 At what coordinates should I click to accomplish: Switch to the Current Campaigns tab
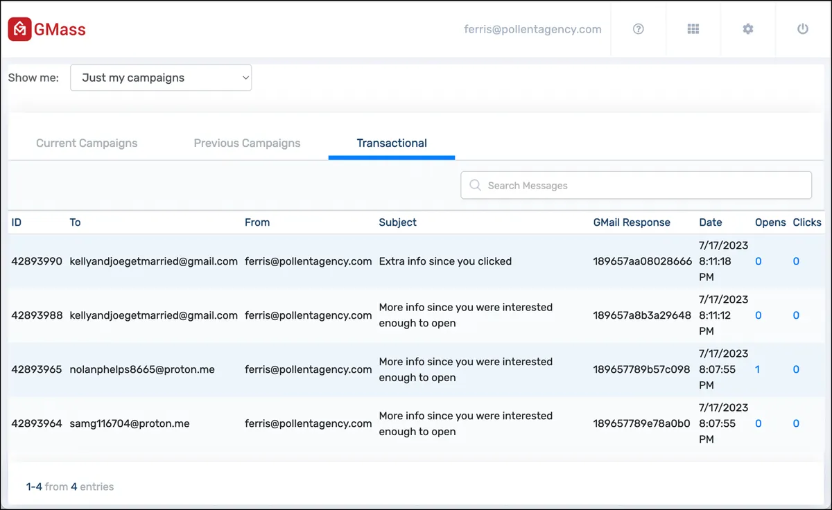coord(87,143)
